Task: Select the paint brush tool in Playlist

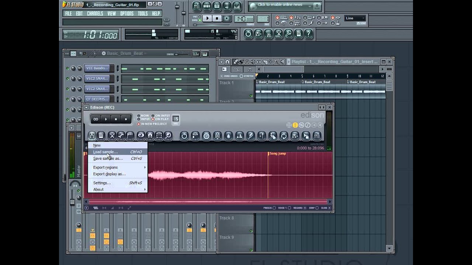Action: click(241, 62)
